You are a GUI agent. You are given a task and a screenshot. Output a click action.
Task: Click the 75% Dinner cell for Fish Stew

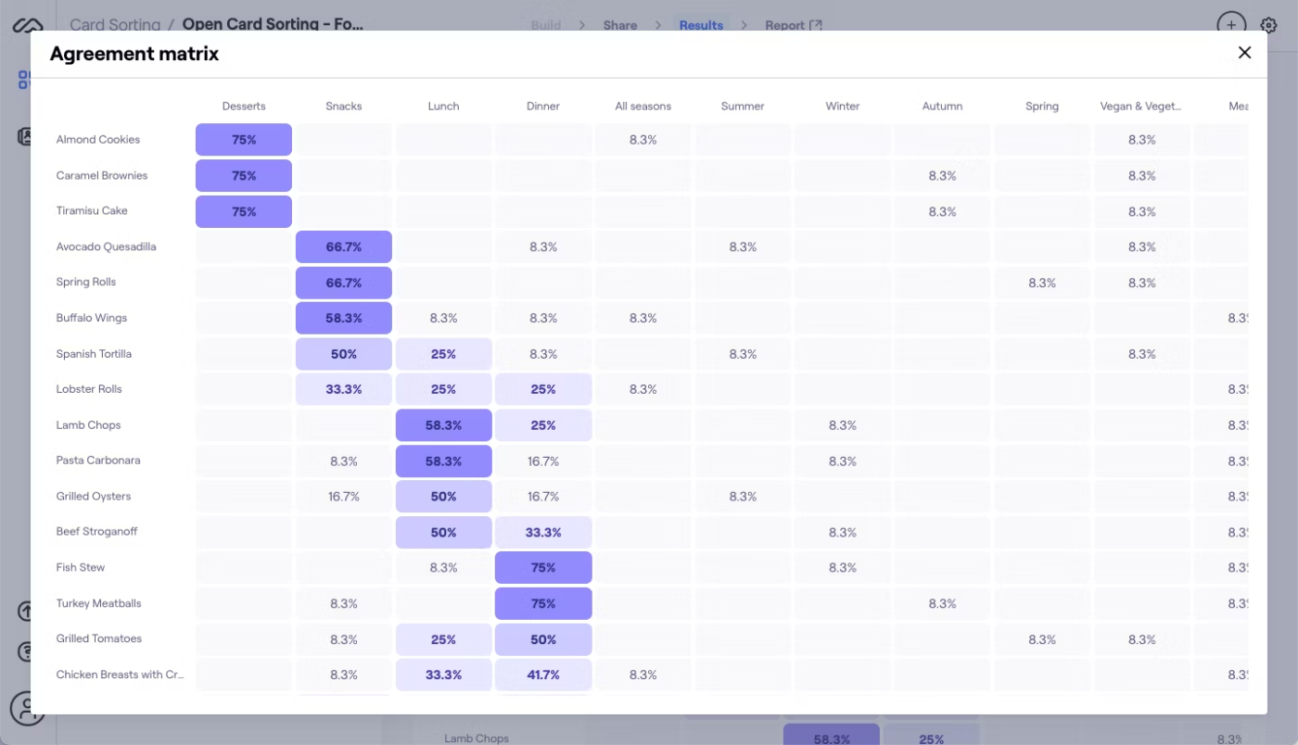(543, 568)
